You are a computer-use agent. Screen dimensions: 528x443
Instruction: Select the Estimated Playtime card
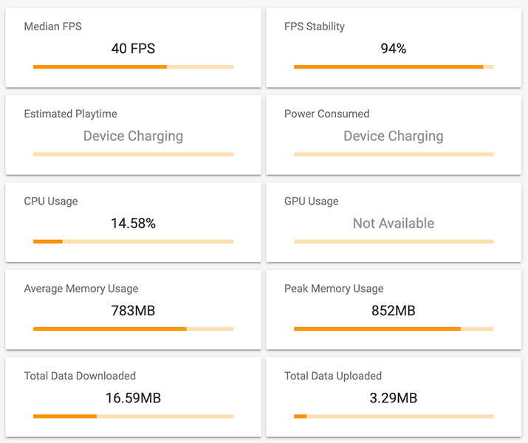134,135
